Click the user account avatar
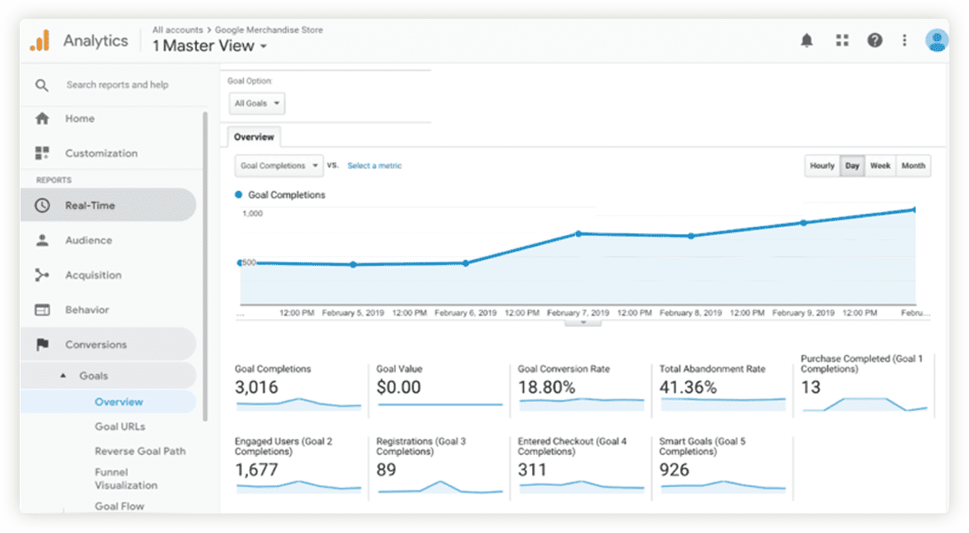Viewport: 969px width, 533px height. tap(936, 40)
